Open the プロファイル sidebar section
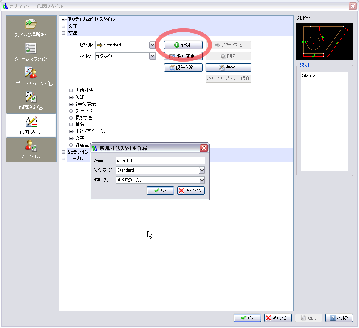This screenshot has width=359, height=328. pos(31,149)
